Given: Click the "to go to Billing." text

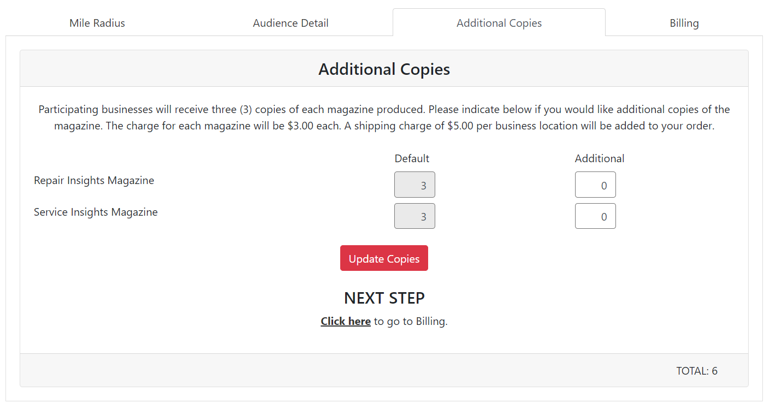Looking at the screenshot, I should (410, 321).
